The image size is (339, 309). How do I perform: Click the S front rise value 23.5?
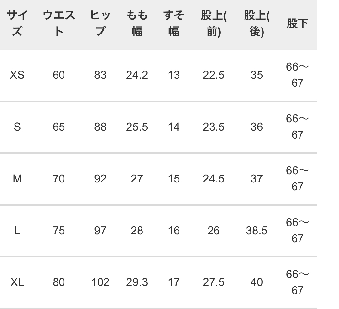point(214,127)
